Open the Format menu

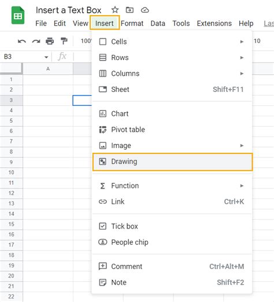click(132, 23)
